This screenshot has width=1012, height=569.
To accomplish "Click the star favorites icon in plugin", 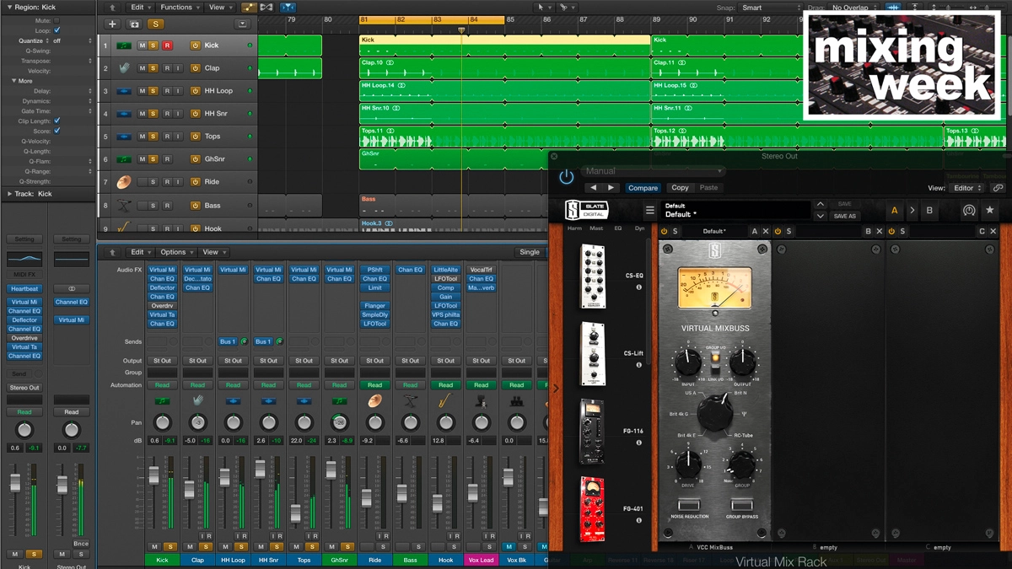I will [x=989, y=211].
